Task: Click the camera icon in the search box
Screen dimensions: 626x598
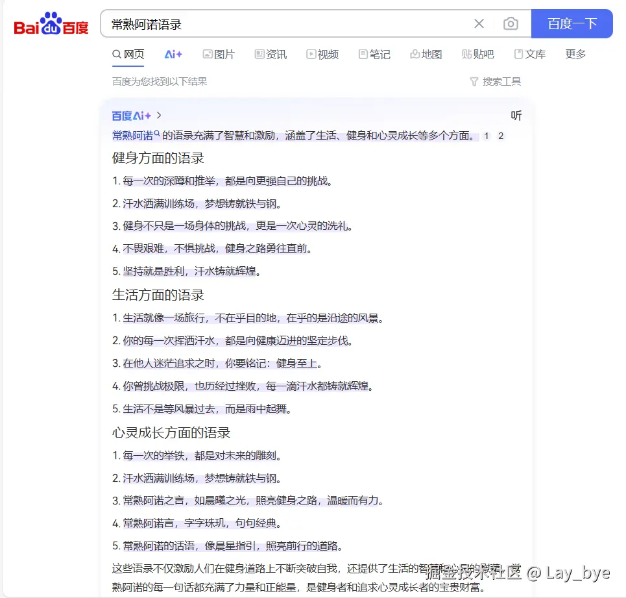Action: (511, 23)
